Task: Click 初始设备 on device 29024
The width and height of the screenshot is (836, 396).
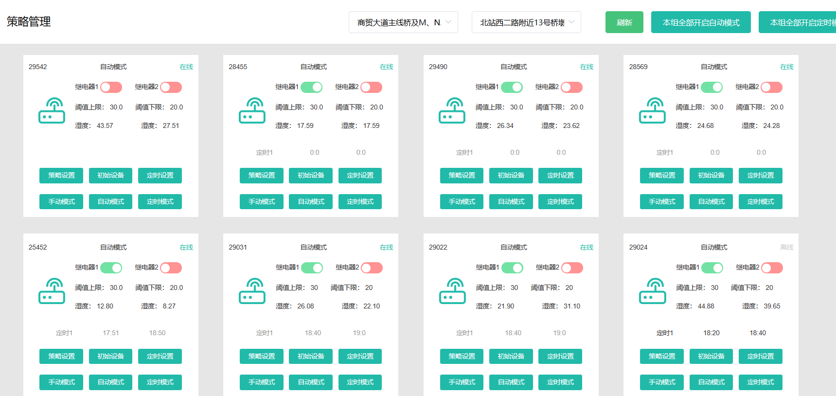Action: [711, 356]
